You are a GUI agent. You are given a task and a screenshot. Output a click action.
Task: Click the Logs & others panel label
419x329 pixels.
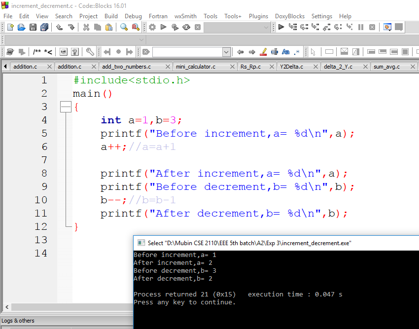pos(18,321)
